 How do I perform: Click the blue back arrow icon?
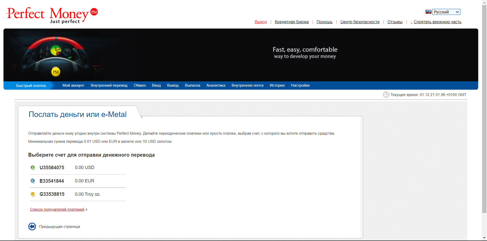click(32, 227)
